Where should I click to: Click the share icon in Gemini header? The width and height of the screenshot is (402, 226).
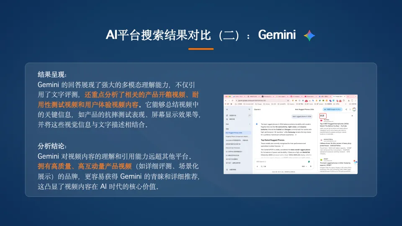[x=346, y=109]
